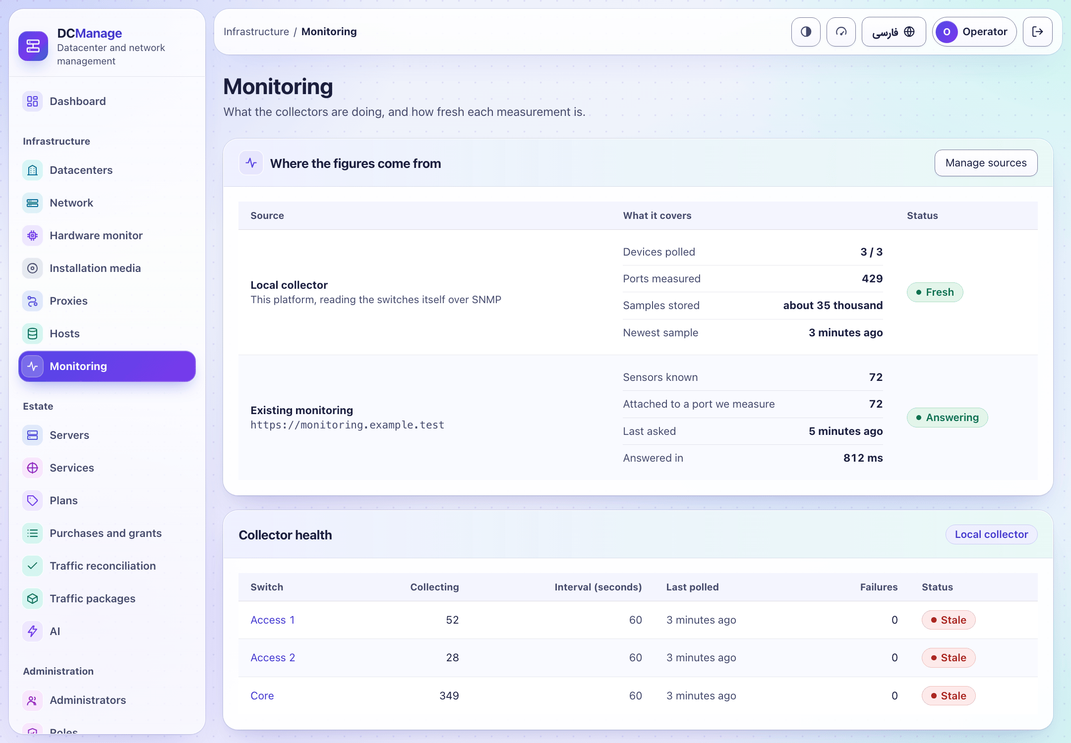
Task: Click the Traffic reconciliation checkmark icon
Action: tap(32, 566)
